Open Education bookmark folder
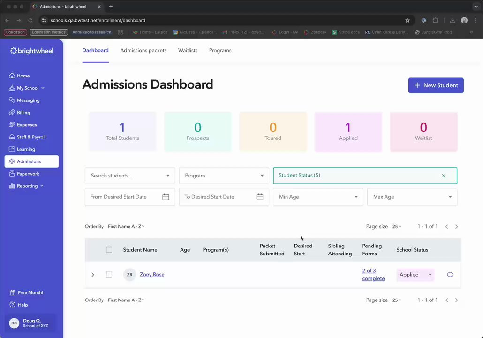The width and height of the screenshot is (483, 338). pyautogui.click(x=15, y=32)
